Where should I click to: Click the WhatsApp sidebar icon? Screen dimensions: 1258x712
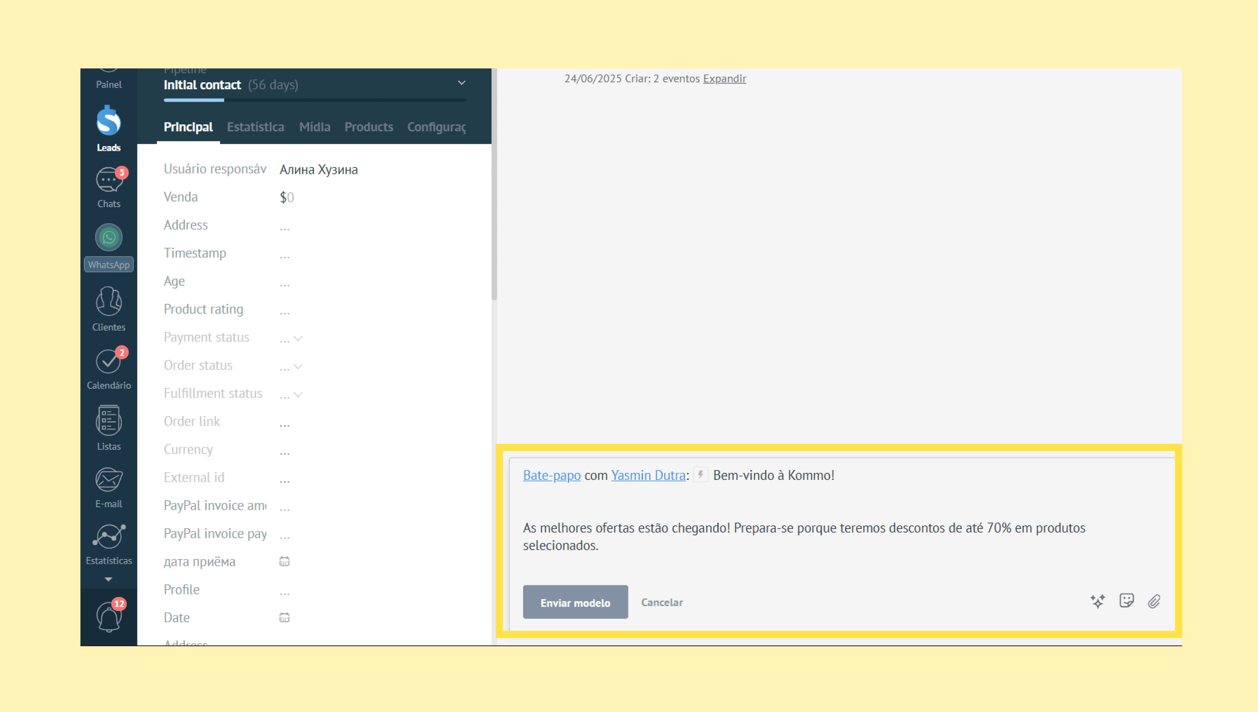[109, 238]
